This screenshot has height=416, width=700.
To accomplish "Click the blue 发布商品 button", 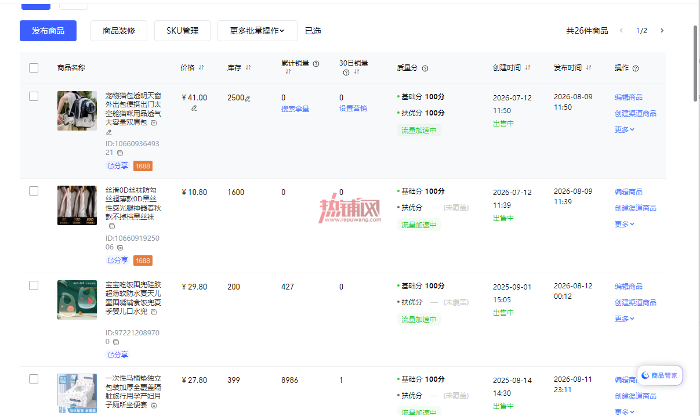I will pos(48,31).
